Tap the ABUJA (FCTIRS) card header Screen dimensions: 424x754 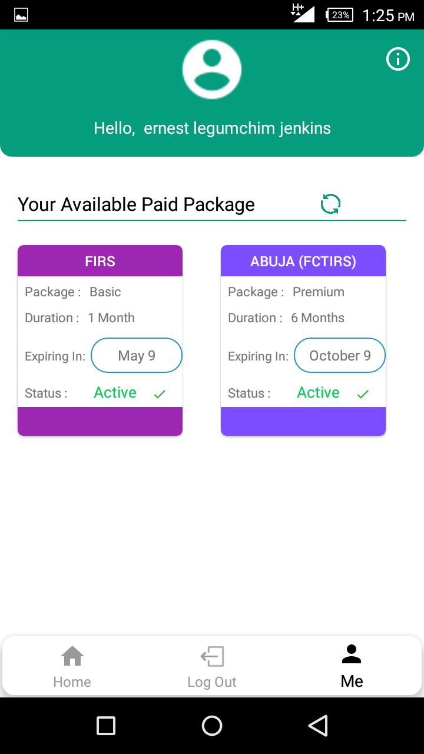303,261
